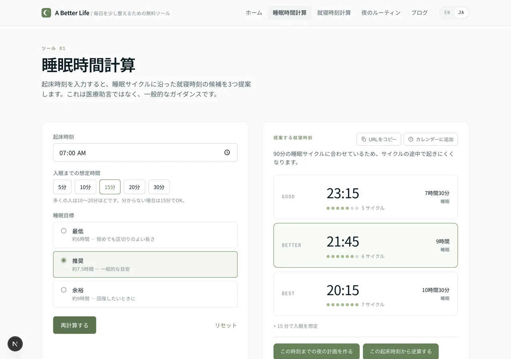This screenshot has height=359, width=511.
Task: Switch language to EN
Action: [x=447, y=13]
